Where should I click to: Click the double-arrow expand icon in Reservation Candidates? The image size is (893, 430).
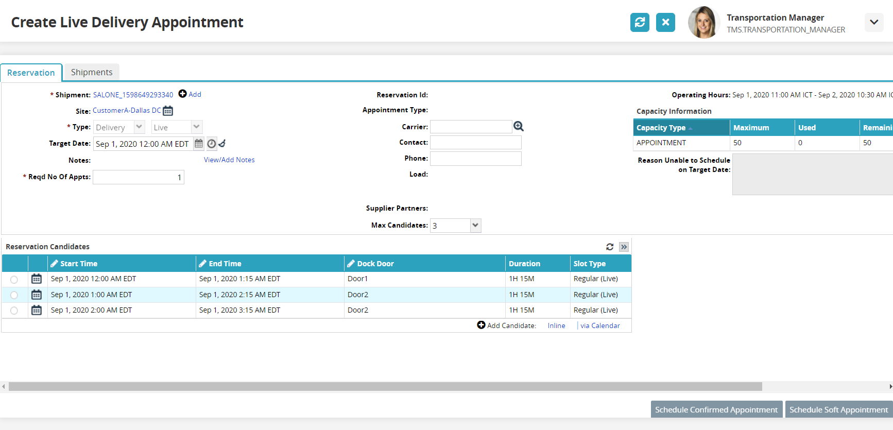[624, 247]
